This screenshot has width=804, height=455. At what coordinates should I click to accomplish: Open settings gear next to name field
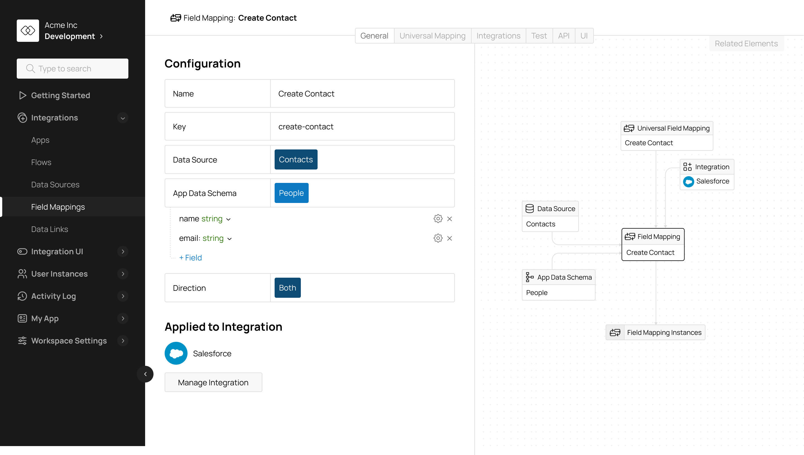pyautogui.click(x=438, y=218)
